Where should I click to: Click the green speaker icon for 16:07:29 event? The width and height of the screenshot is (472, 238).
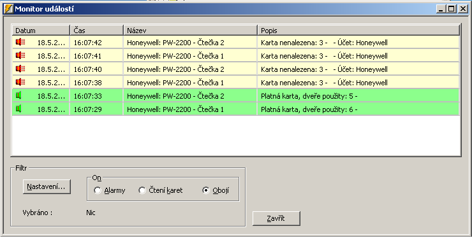pyautogui.click(x=18, y=109)
